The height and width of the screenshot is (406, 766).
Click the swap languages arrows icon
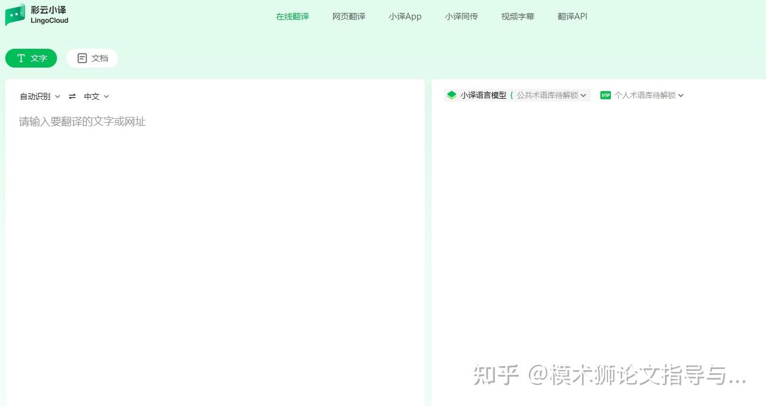[x=72, y=96]
